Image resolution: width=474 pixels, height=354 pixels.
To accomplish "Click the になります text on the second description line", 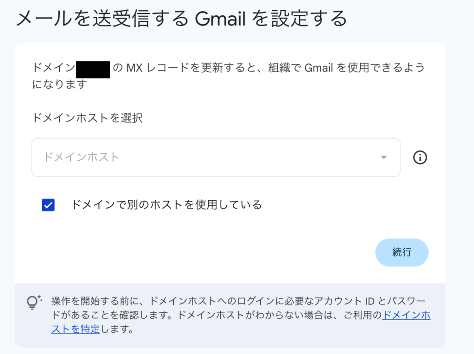I will (x=59, y=84).
